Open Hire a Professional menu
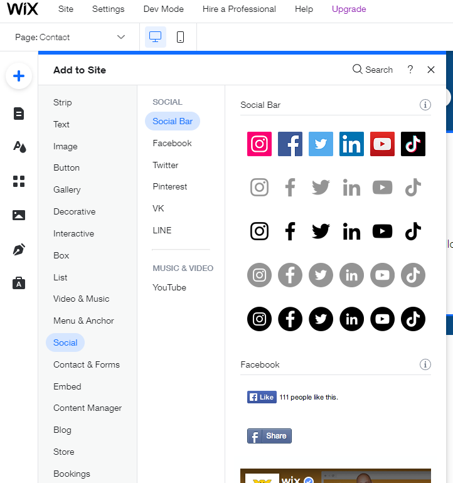 click(x=239, y=9)
